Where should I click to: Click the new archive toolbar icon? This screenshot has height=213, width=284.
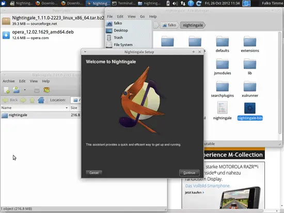[7, 90]
